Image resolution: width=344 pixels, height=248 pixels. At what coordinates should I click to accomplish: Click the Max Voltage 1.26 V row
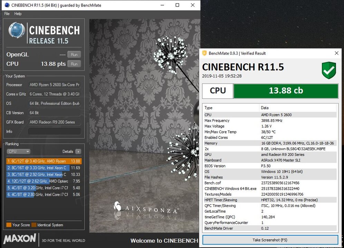[x=270, y=126]
